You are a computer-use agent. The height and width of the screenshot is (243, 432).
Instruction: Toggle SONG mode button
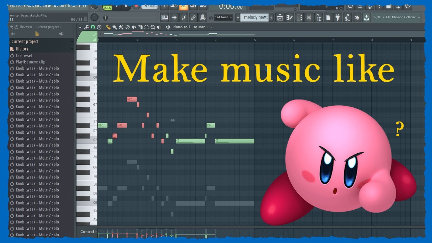click(x=107, y=7)
